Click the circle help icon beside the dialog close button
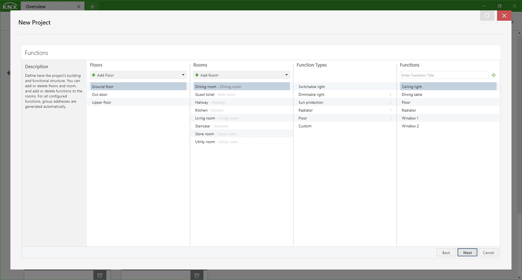The width and height of the screenshot is (522, 280). pos(487,15)
